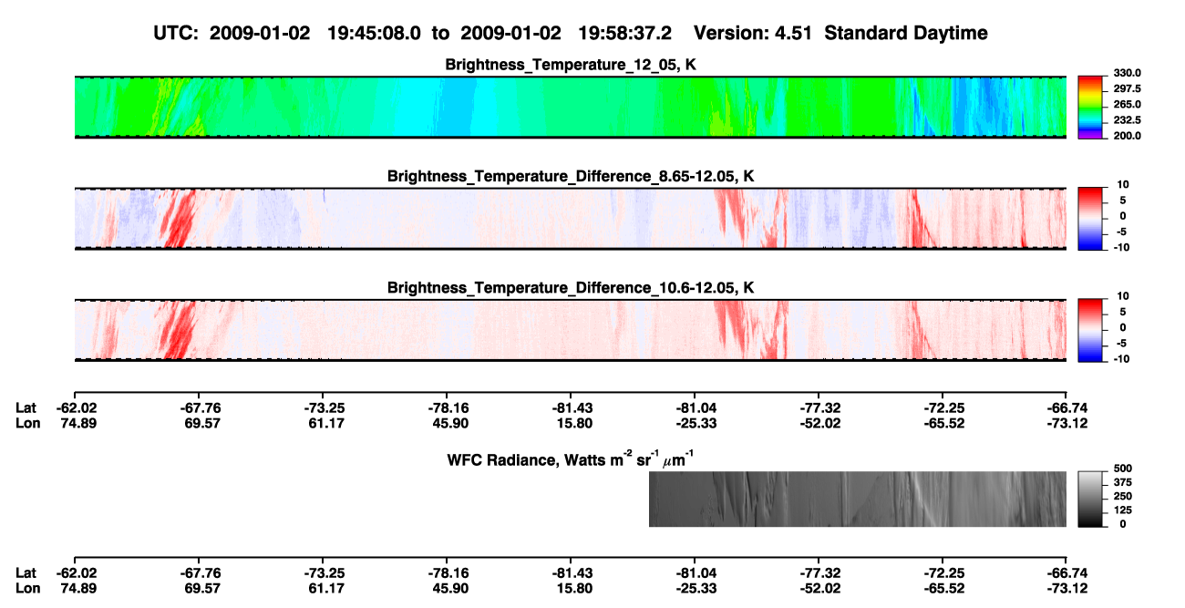The width and height of the screenshot is (1185, 608).
Task: Click the 10.6-12.05 difference image strip
Action: 570,329
